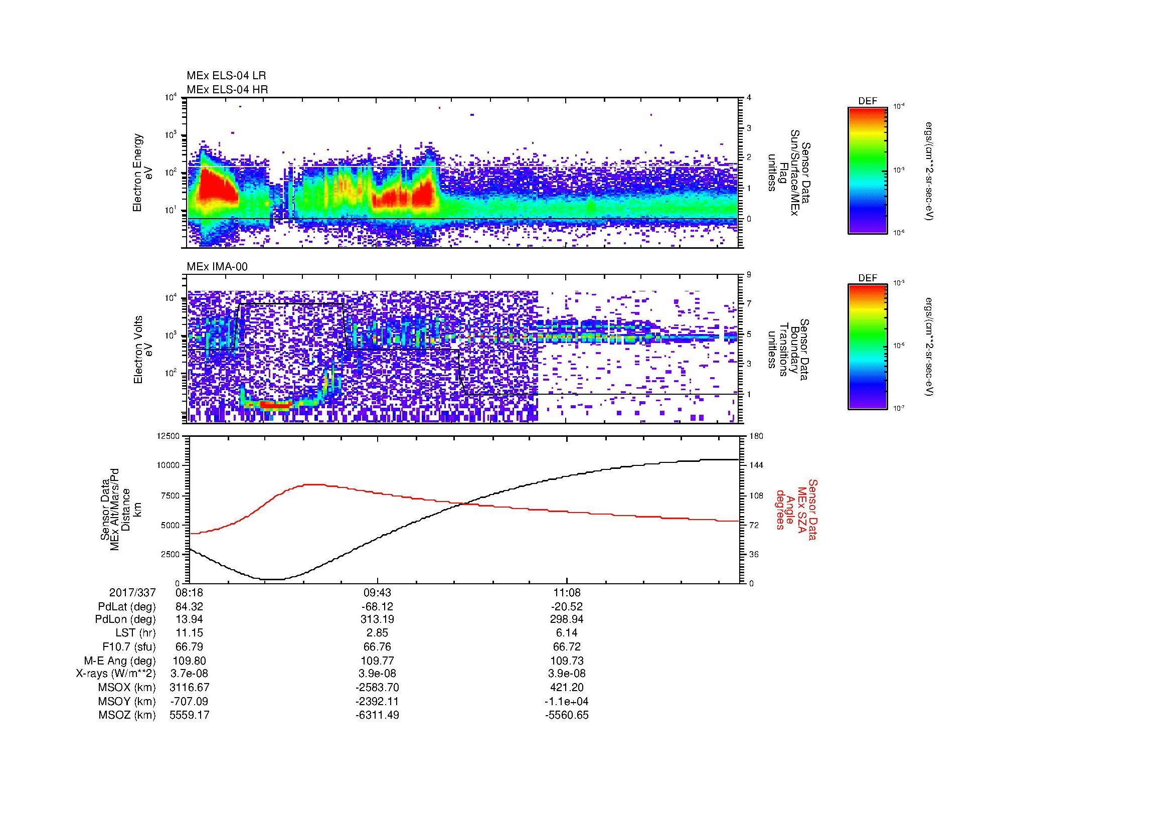Click the LST value 6.14
Screen dimensions: 1173x829
[567, 633]
